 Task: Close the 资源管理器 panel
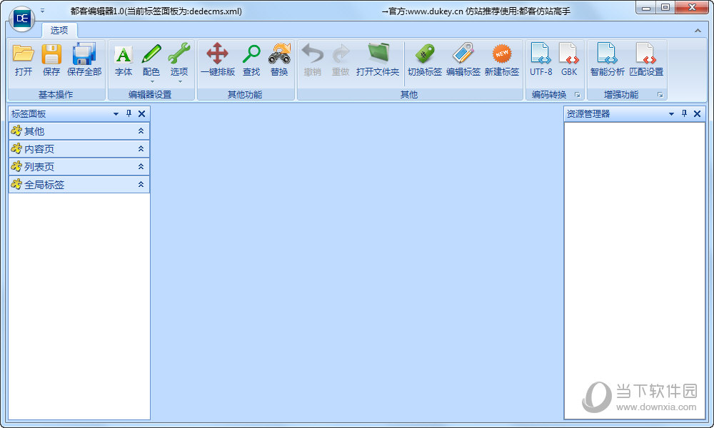pyautogui.click(x=697, y=113)
